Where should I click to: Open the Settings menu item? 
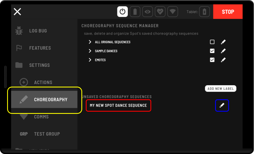[x=39, y=65]
